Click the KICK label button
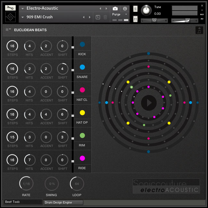 click(82, 54)
